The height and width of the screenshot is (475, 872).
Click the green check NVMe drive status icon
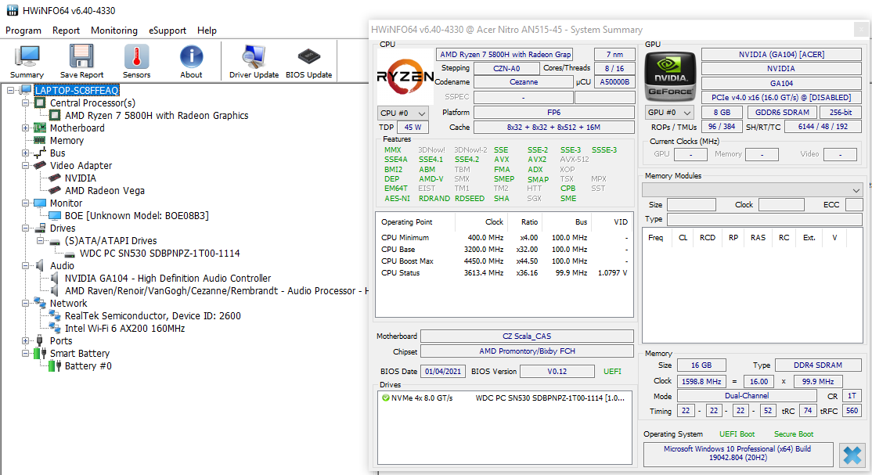click(x=385, y=398)
